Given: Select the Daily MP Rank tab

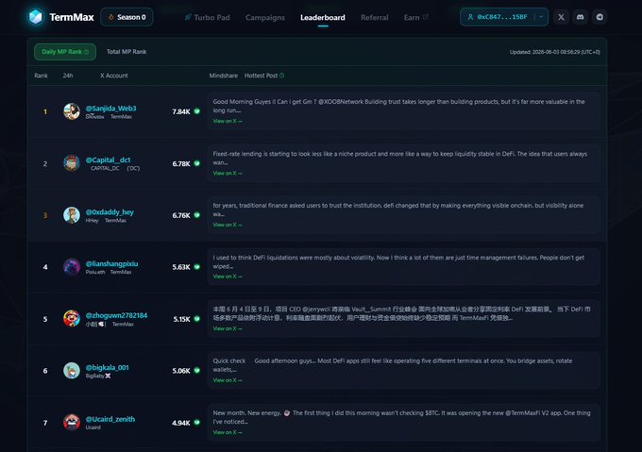Looking at the screenshot, I should [65, 52].
